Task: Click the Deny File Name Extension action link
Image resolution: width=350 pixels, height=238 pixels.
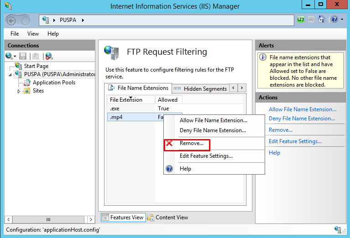Action: pos(302,119)
